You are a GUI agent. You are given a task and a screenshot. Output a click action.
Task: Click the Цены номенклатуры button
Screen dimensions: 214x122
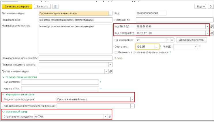(x=191, y=40)
